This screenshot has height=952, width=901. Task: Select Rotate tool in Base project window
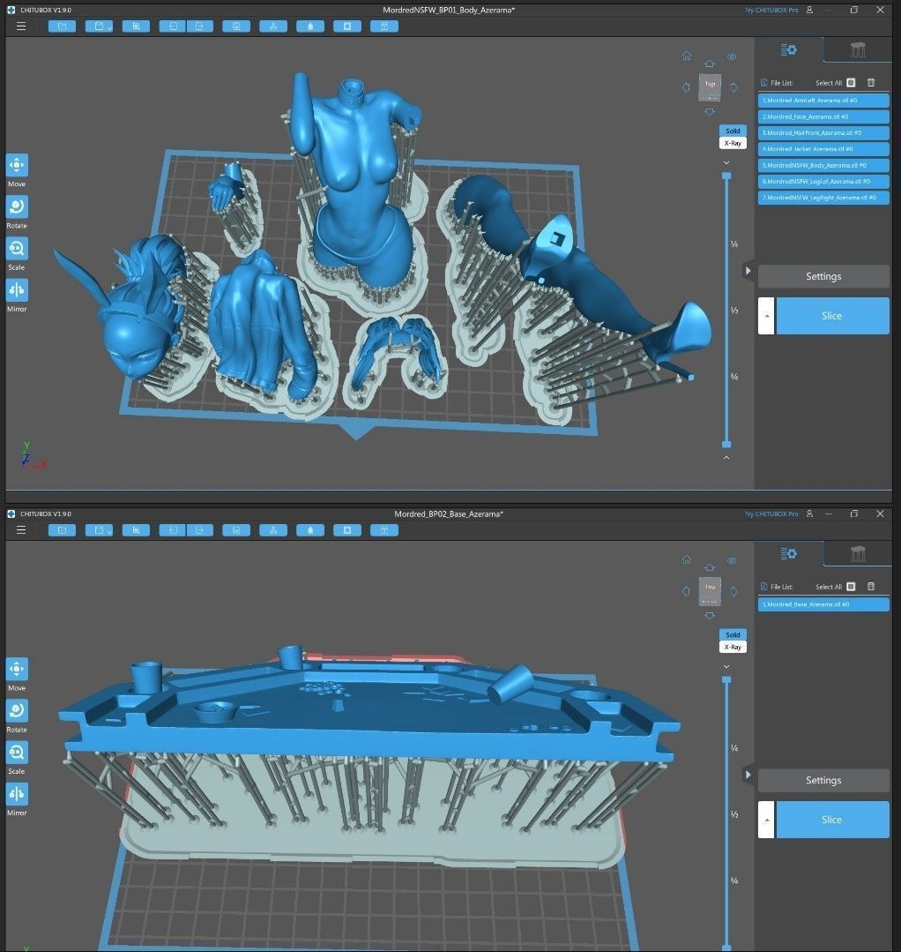(17, 711)
